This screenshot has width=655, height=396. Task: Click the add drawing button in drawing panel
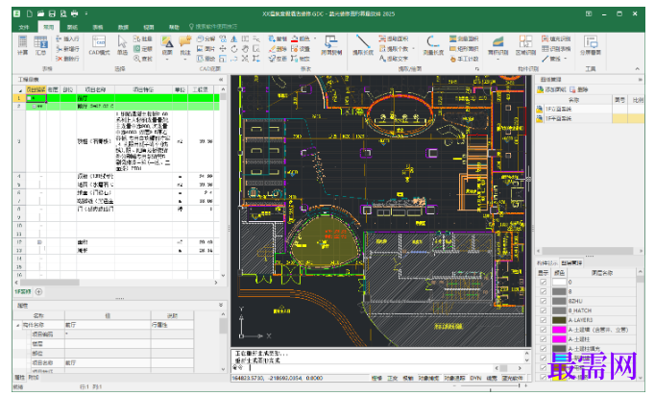551,89
